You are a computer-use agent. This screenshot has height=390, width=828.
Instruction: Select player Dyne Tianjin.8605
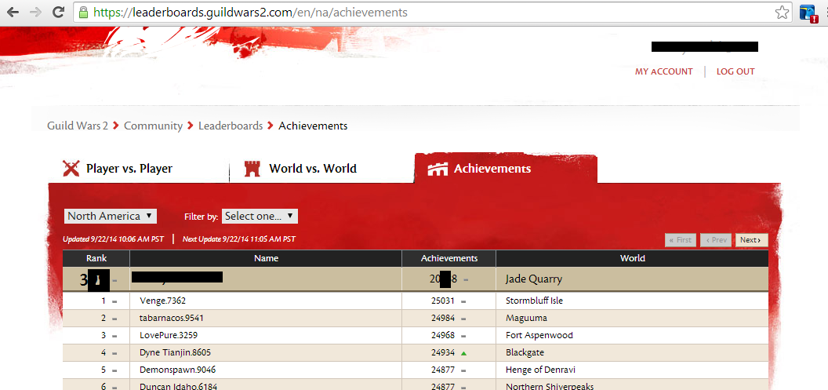(x=176, y=352)
